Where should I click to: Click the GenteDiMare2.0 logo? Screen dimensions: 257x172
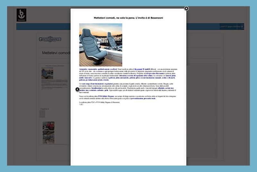point(50,39)
